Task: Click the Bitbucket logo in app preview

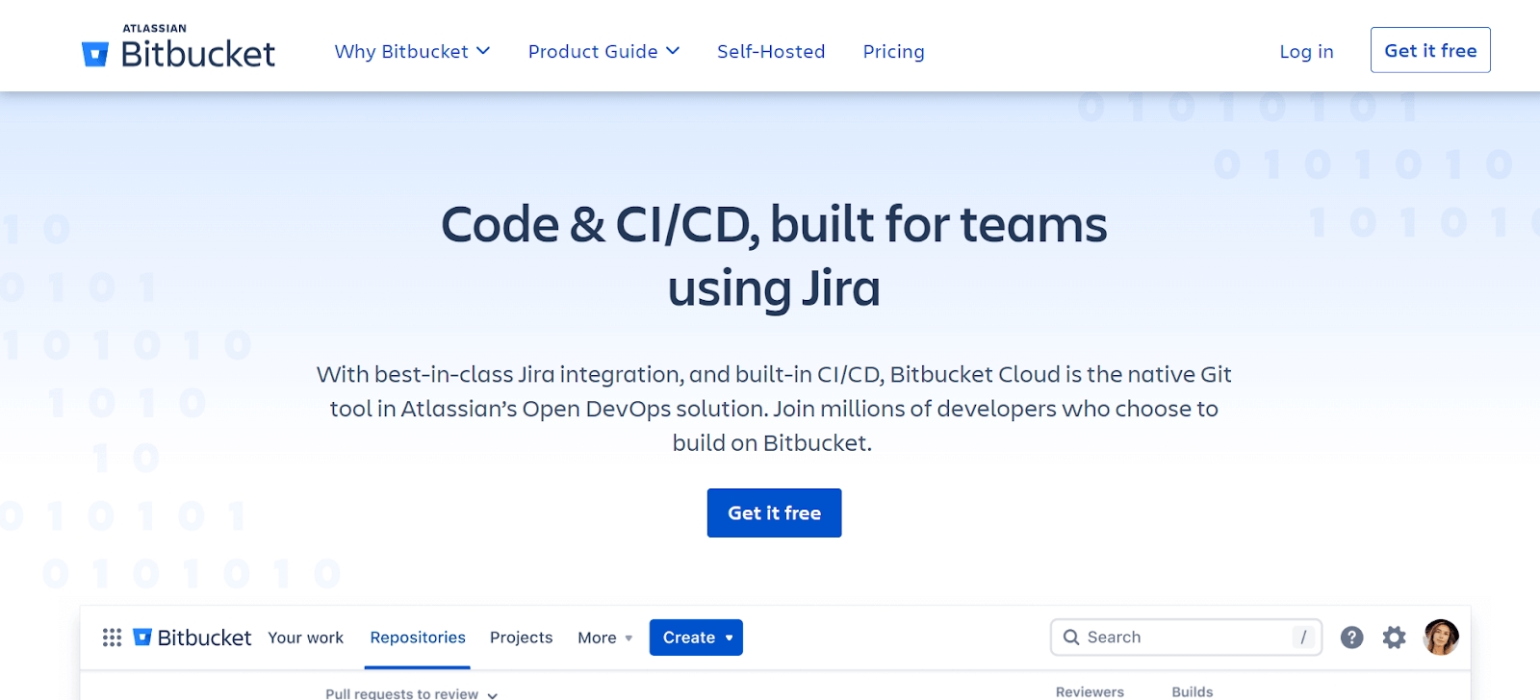Action: (x=192, y=637)
